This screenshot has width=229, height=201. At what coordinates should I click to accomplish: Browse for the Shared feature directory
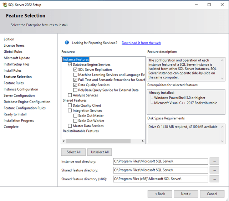(214, 170)
